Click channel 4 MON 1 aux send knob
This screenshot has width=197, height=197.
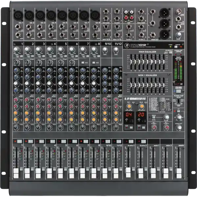(50, 100)
